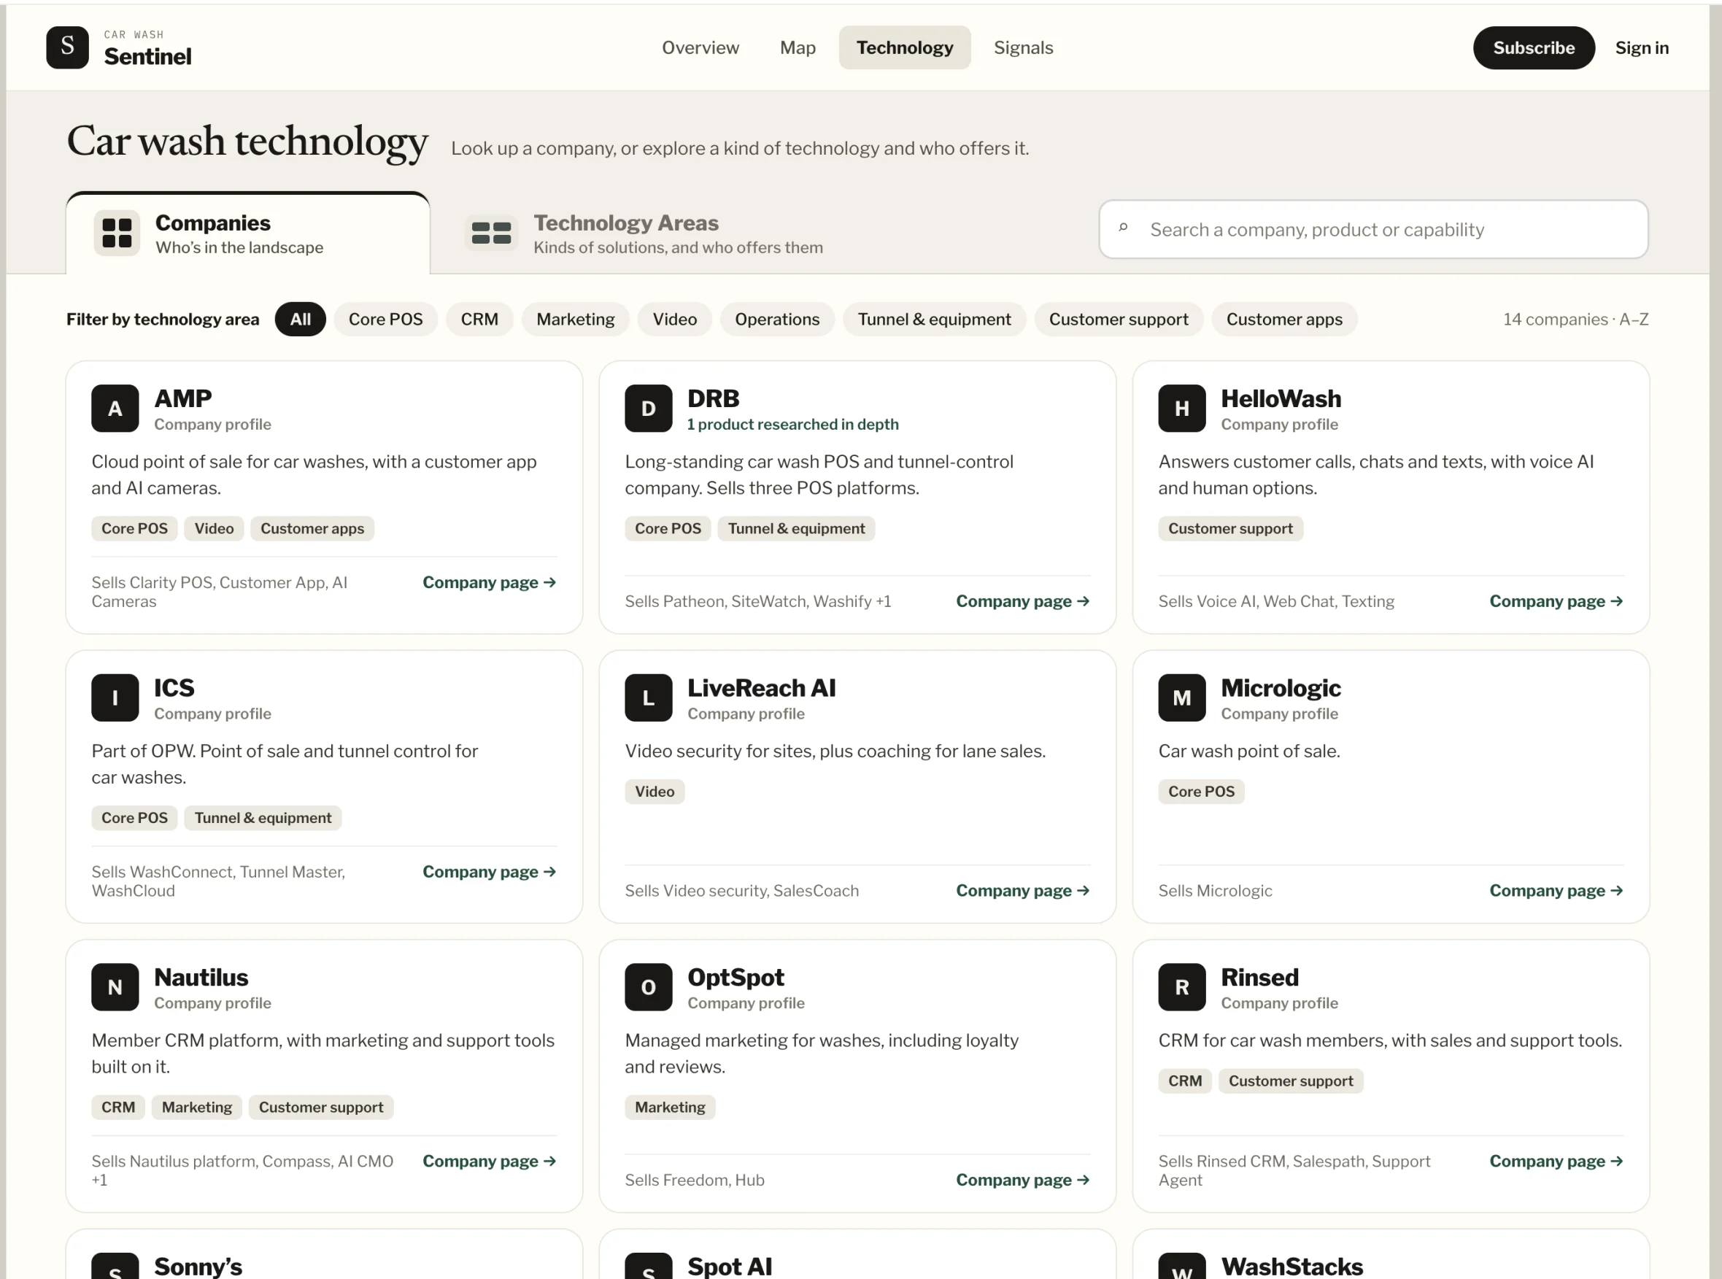The image size is (1722, 1279).
Task: Click the Sign in link
Action: point(1642,47)
